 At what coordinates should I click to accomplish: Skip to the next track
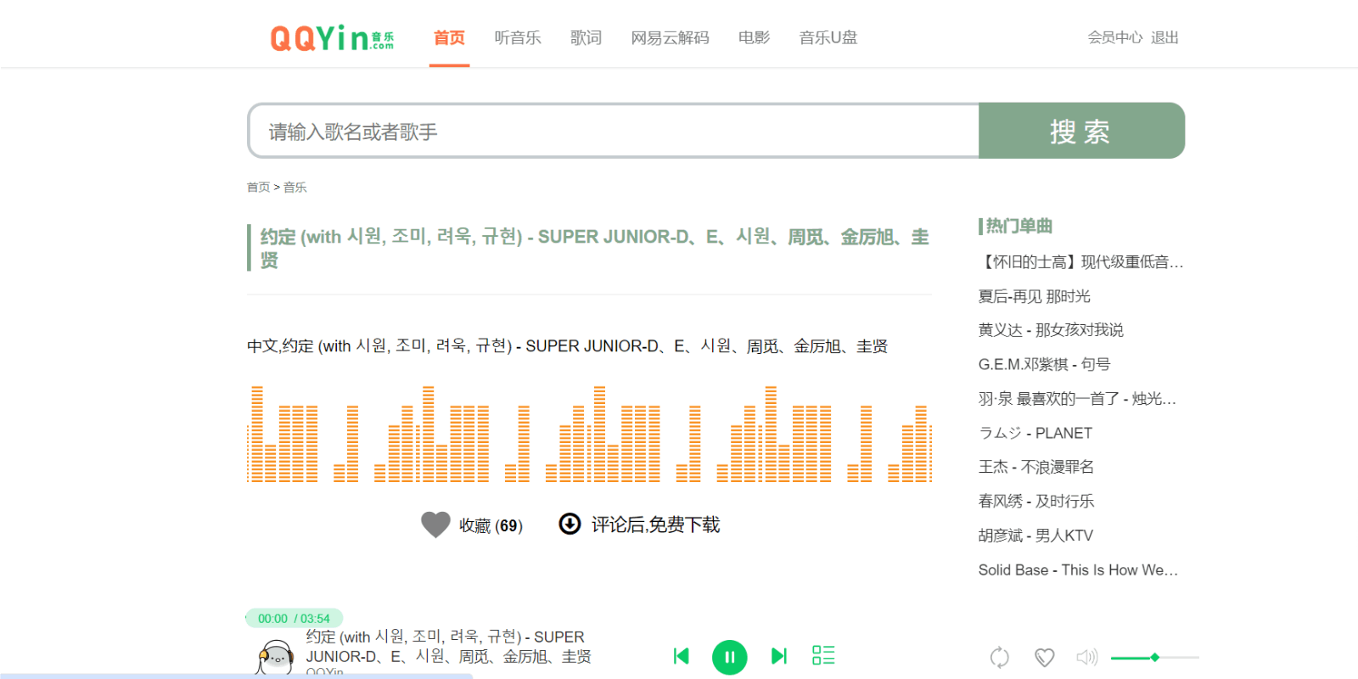point(778,656)
